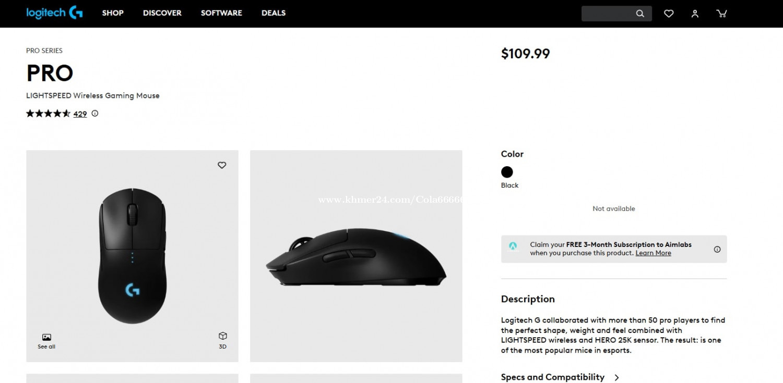Open the wishlist heart in header
This screenshot has height=383, width=783.
(669, 14)
